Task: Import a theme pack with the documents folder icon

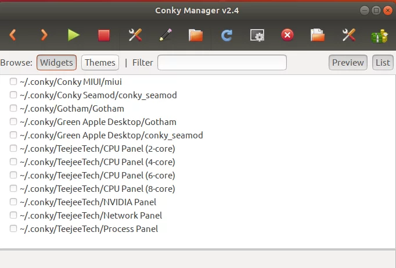Action: tap(318, 35)
